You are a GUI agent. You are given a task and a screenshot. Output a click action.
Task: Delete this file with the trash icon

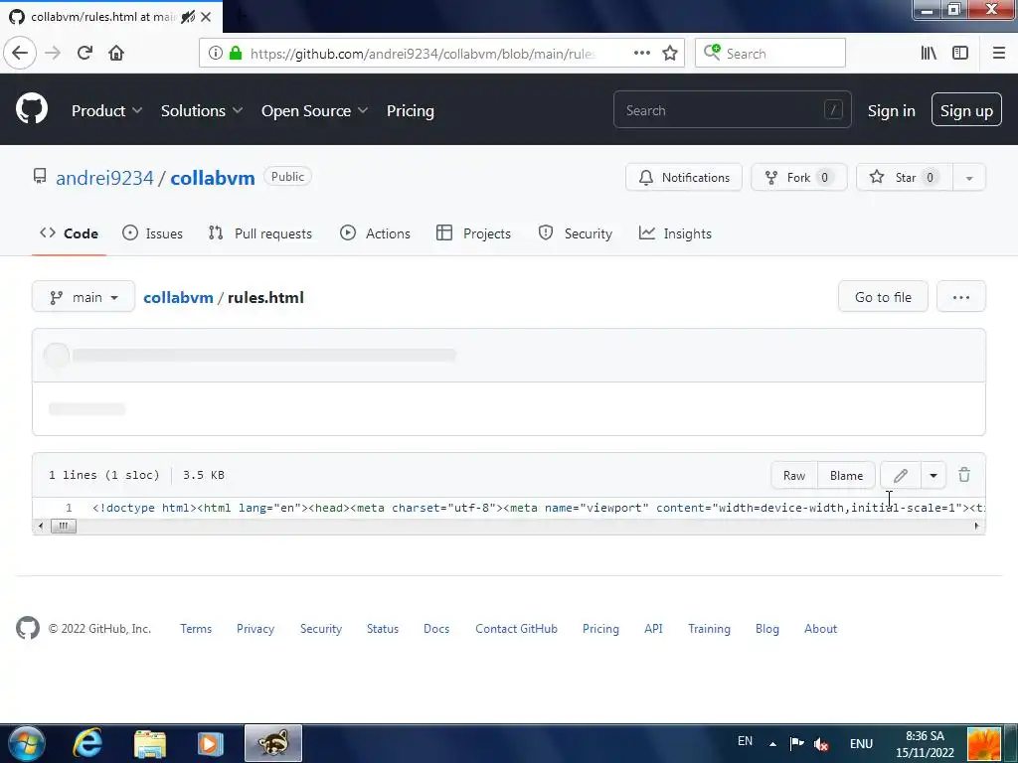(x=964, y=475)
